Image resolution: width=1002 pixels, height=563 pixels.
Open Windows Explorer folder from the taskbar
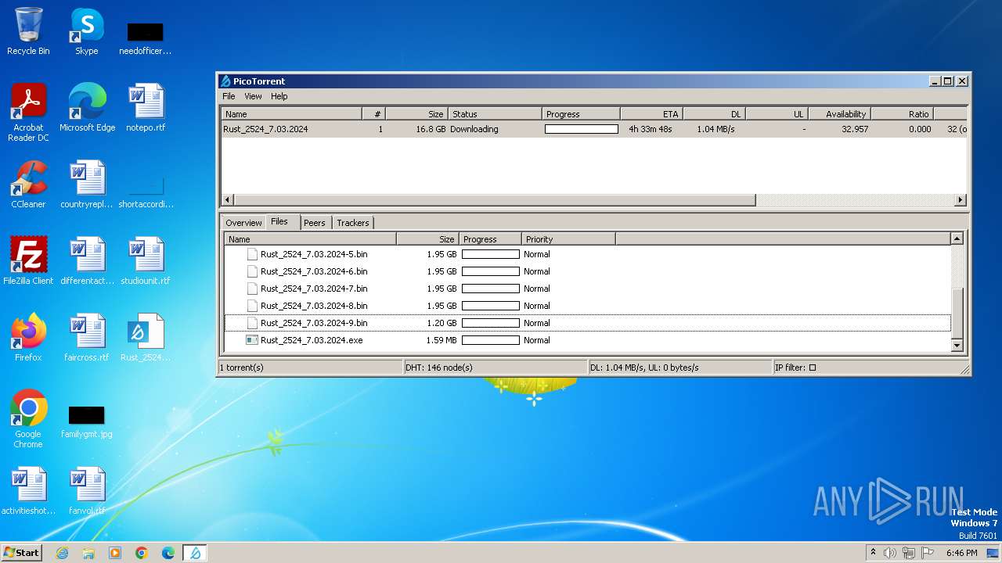[x=88, y=553]
